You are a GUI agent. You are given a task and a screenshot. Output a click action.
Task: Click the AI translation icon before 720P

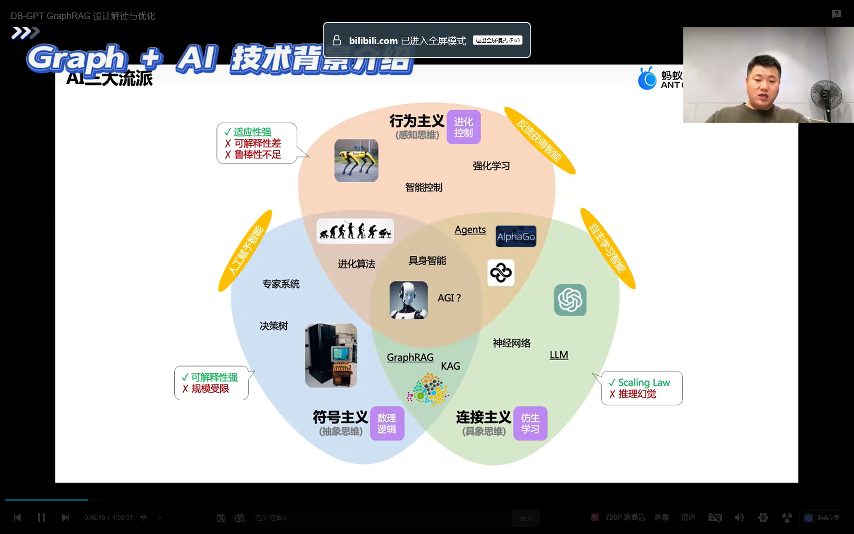(595, 517)
